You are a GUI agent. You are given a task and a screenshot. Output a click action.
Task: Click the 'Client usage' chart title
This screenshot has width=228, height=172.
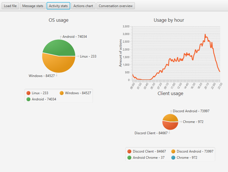pos(170,93)
